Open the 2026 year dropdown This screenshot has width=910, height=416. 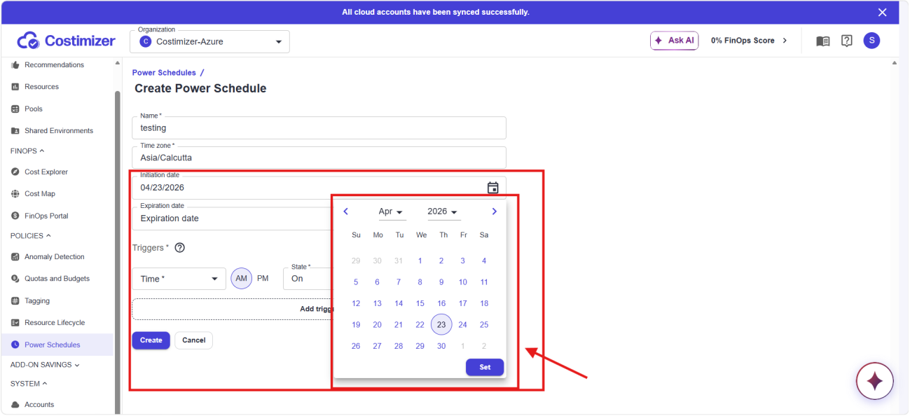pyautogui.click(x=443, y=212)
